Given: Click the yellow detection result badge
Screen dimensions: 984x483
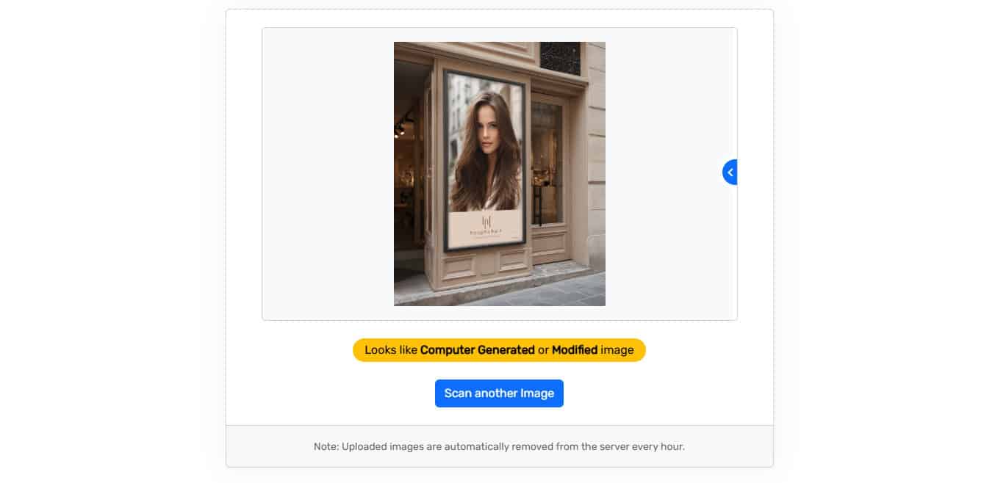Looking at the screenshot, I should tap(499, 350).
